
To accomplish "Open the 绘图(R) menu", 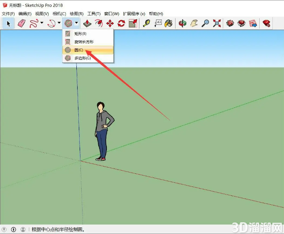I will coord(77,14).
